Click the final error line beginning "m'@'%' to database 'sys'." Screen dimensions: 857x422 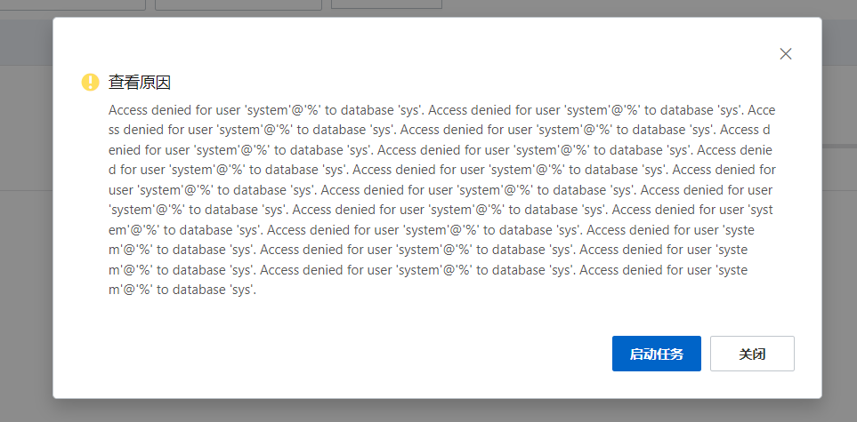(182, 290)
